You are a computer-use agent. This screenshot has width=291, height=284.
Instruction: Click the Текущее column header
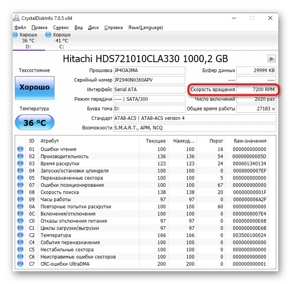click(x=153, y=141)
